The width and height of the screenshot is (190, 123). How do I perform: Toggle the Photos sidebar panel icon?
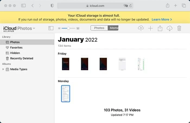pos(51,28)
